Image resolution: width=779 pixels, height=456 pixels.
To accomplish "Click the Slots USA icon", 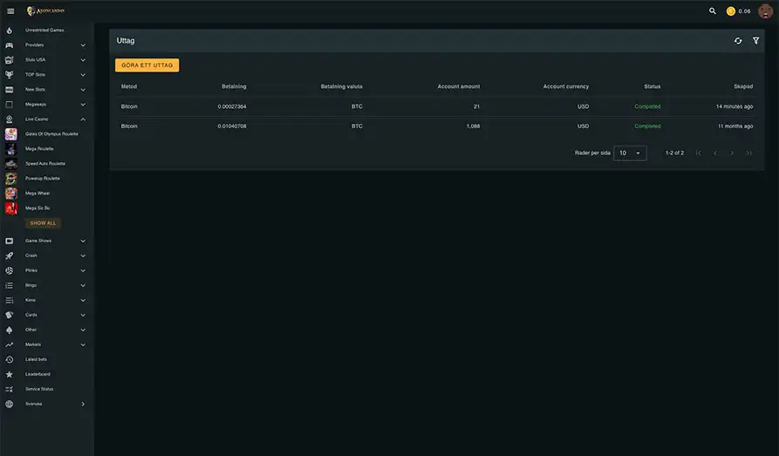I will point(9,60).
